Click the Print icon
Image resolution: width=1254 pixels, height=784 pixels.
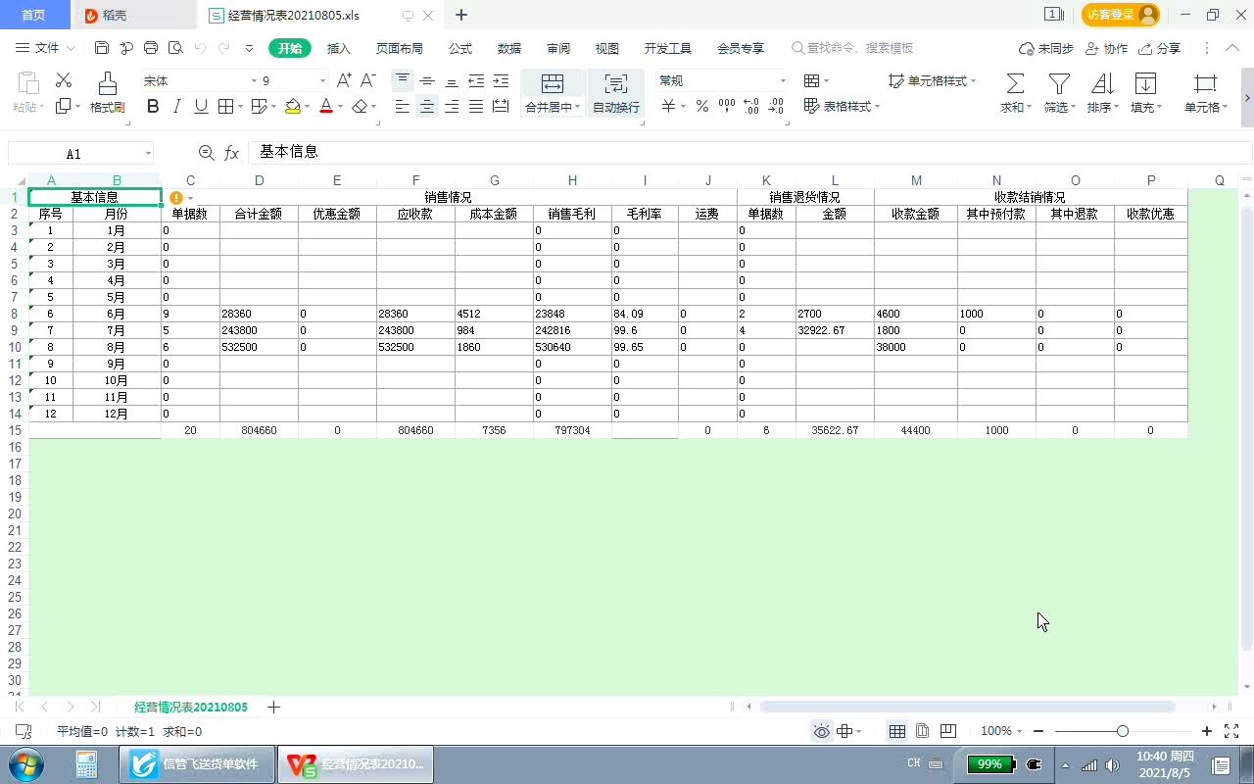point(151,48)
